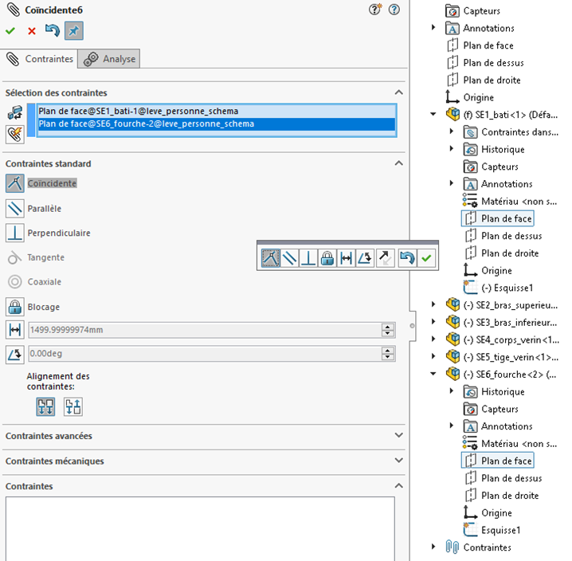Expand the top-level Annotations folder
This screenshot has width=572, height=561.
[433, 27]
